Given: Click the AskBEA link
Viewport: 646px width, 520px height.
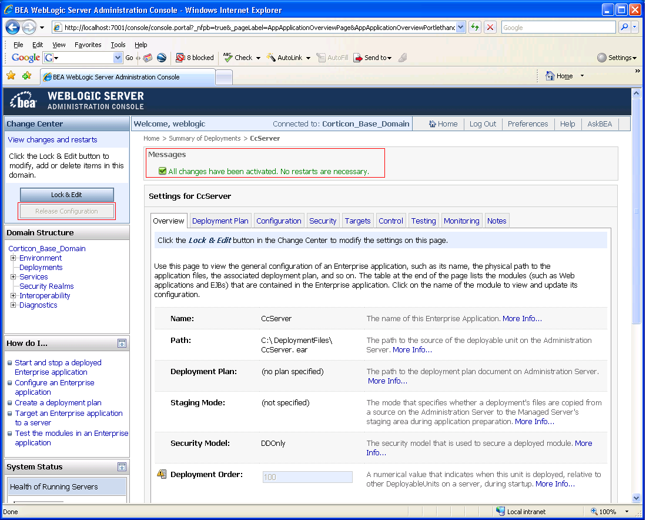Looking at the screenshot, I should coord(600,124).
